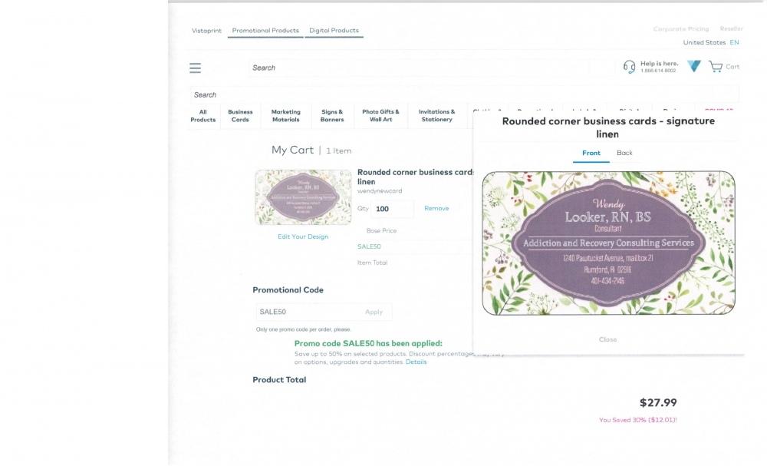Switch to Digital Products tab
Image resolution: width=767 pixels, height=466 pixels.
(x=334, y=31)
